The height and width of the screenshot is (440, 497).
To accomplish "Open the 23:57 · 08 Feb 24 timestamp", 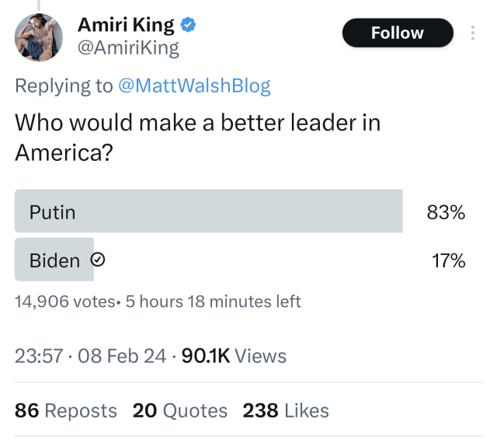I will (x=90, y=356).
